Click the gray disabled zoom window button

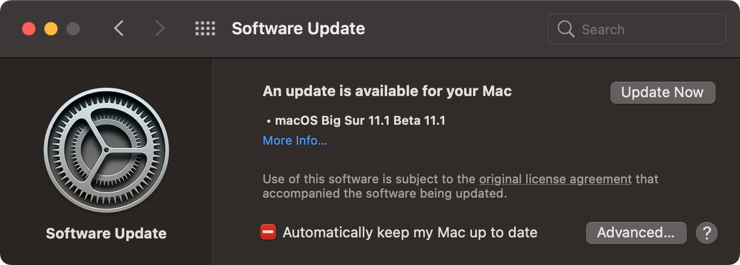pos(73,29)
